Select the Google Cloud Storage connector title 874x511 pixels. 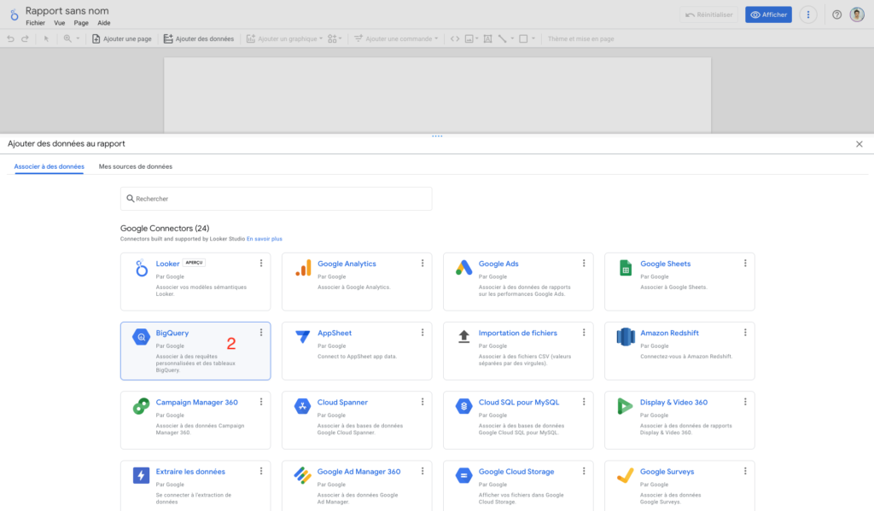point(516,472)
